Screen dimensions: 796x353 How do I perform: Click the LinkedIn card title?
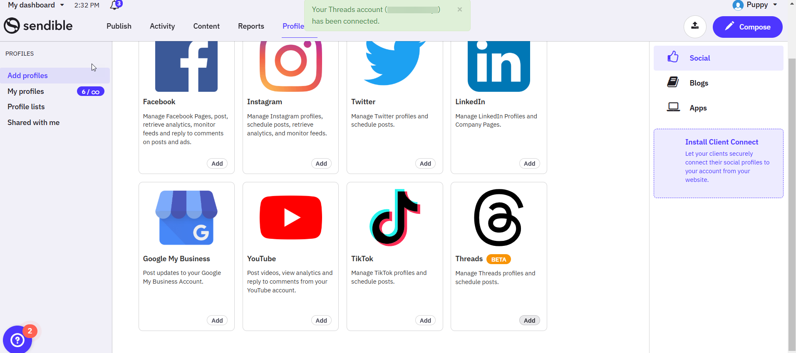470,102
